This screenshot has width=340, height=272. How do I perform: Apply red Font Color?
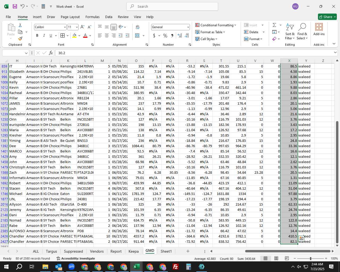85,36
